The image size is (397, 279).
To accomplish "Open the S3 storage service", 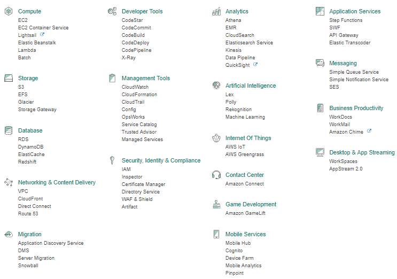I will [x=21, y=87].
